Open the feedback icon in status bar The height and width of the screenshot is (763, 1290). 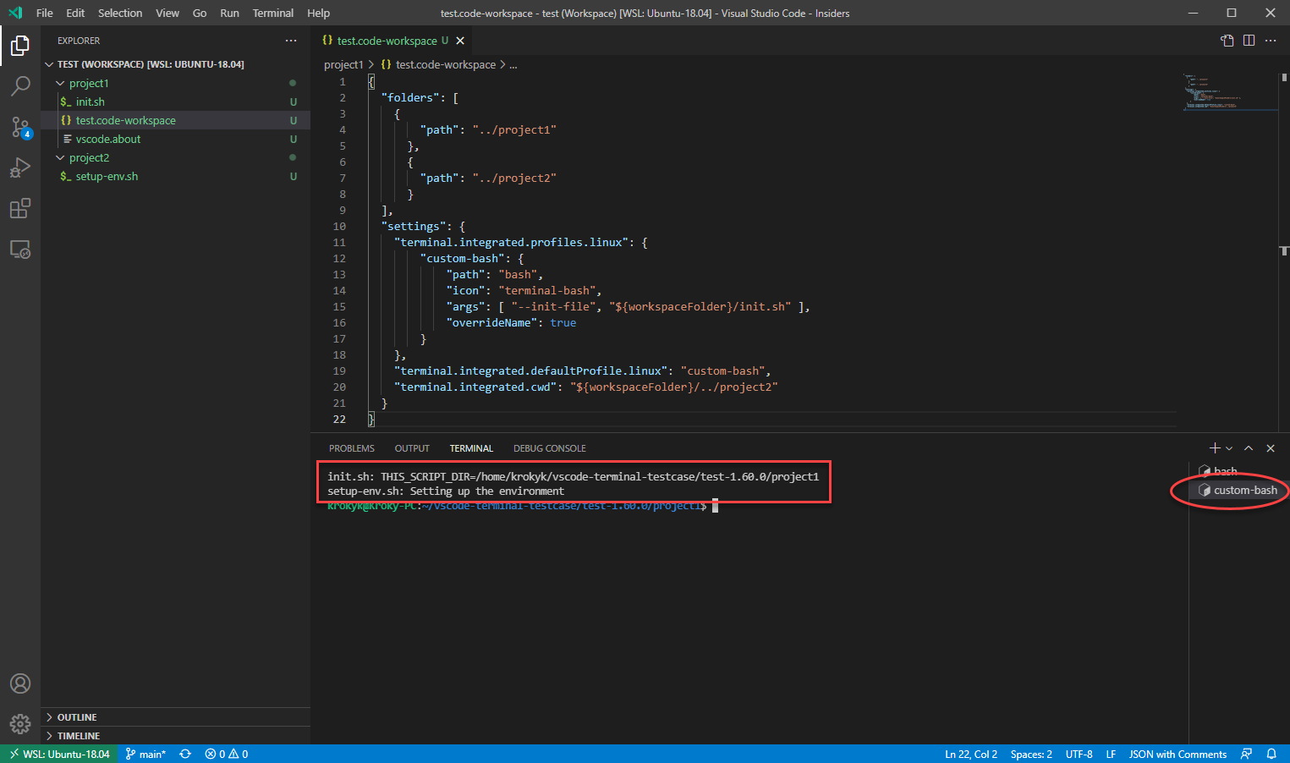pyautogui.click(x=1246, y=754)
